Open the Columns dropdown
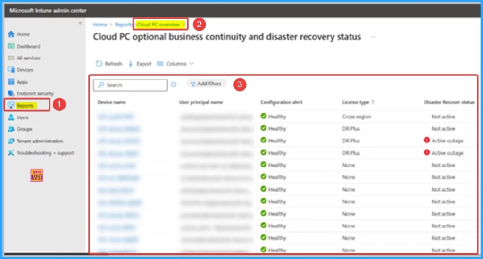483x259 pixels. pos(175,64)
